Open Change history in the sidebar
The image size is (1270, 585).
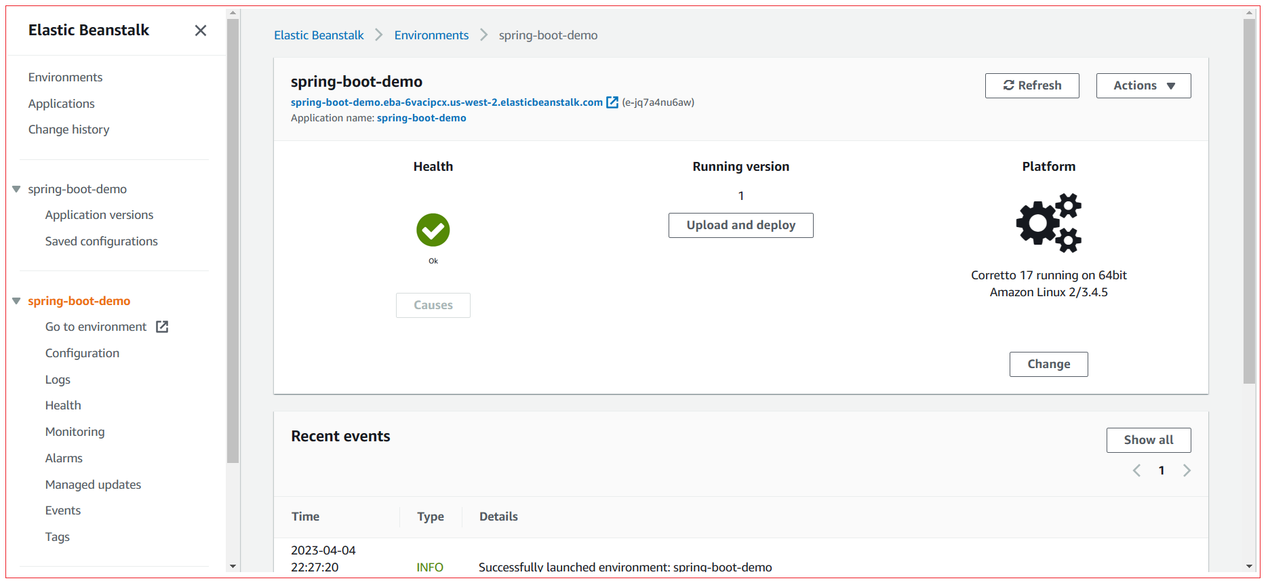point(68,129)
